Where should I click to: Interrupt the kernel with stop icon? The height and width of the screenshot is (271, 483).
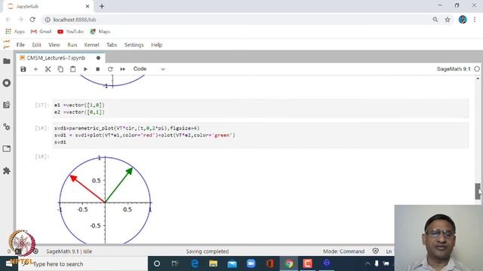tap(97, 69)
